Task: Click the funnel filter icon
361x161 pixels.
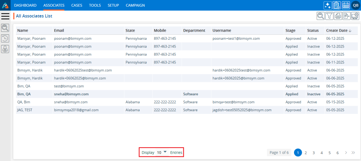Action: tap(329, 16)
